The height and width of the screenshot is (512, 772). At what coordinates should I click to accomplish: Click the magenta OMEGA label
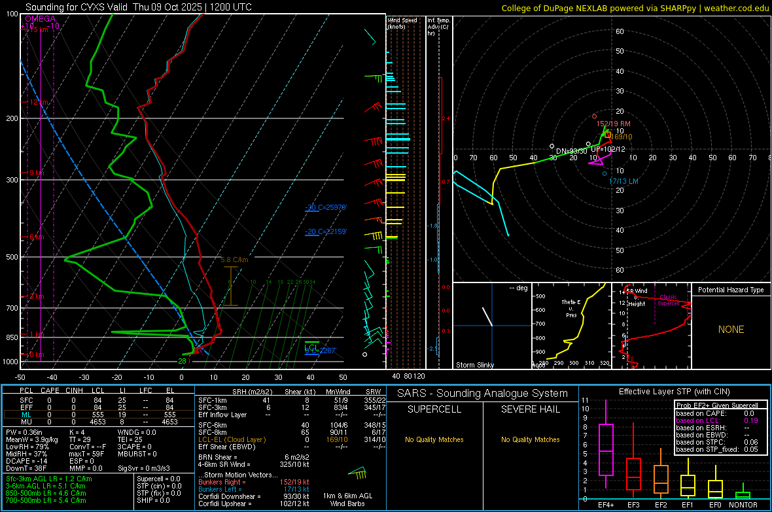tap(41, 19)
